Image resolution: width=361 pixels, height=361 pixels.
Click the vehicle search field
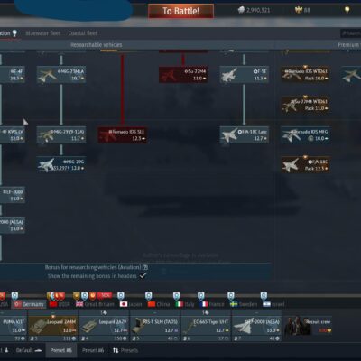tap(351, 33)
